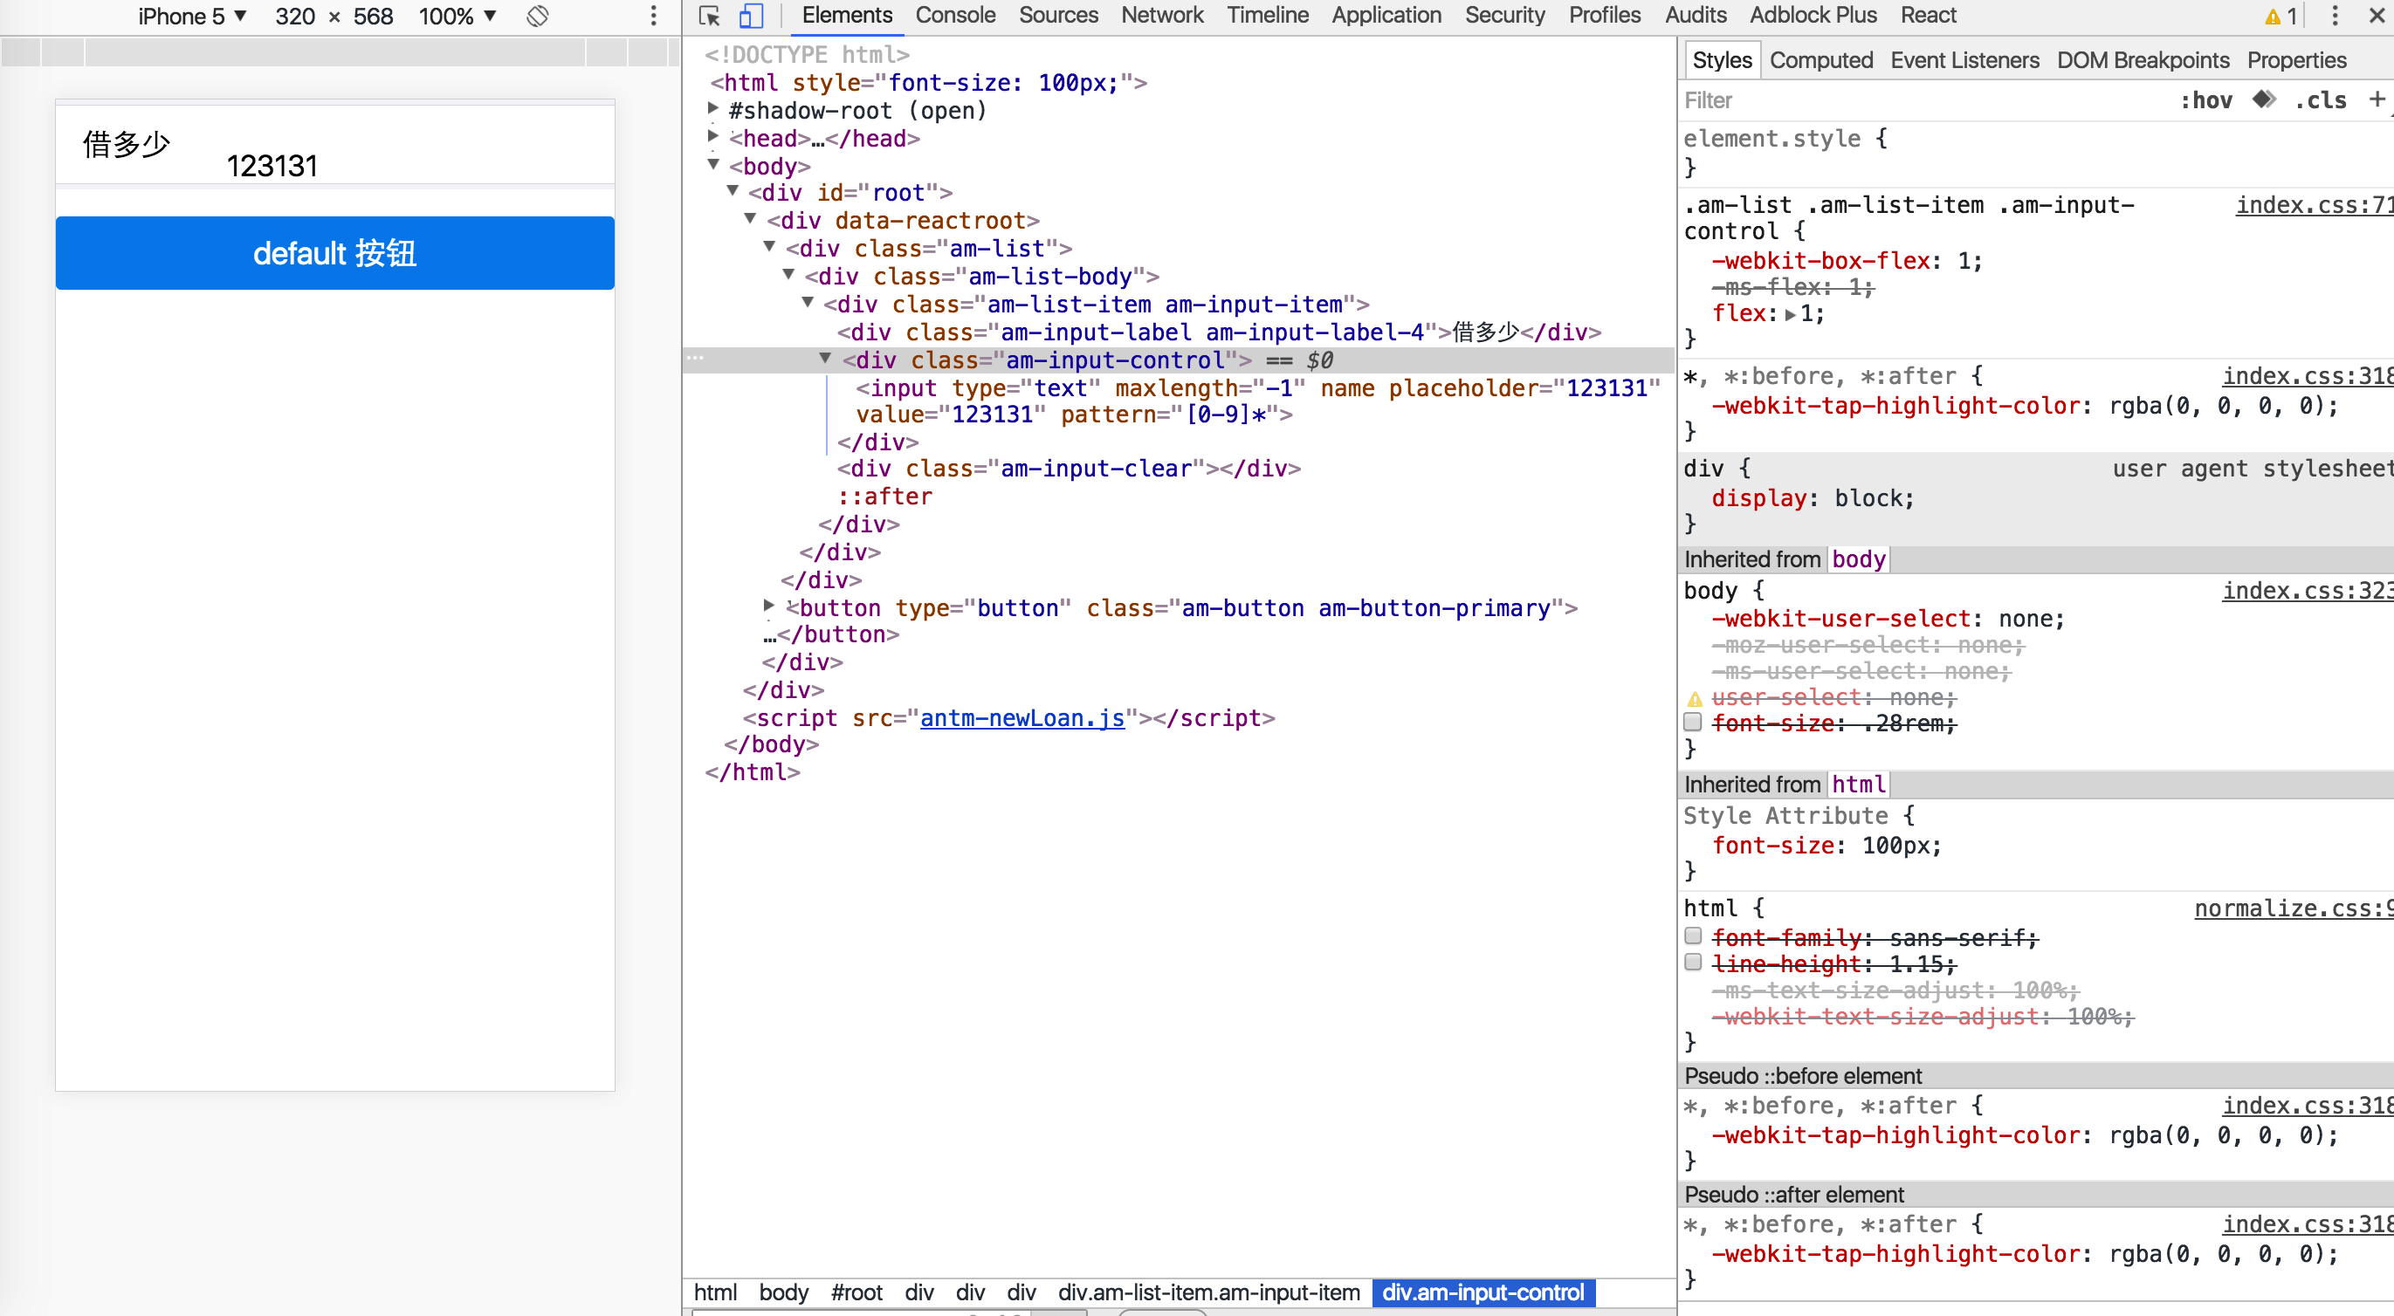This screenshot has height=1316, width=2394.
Task: Toggle the device mode icon
Action: coord(751,16)
